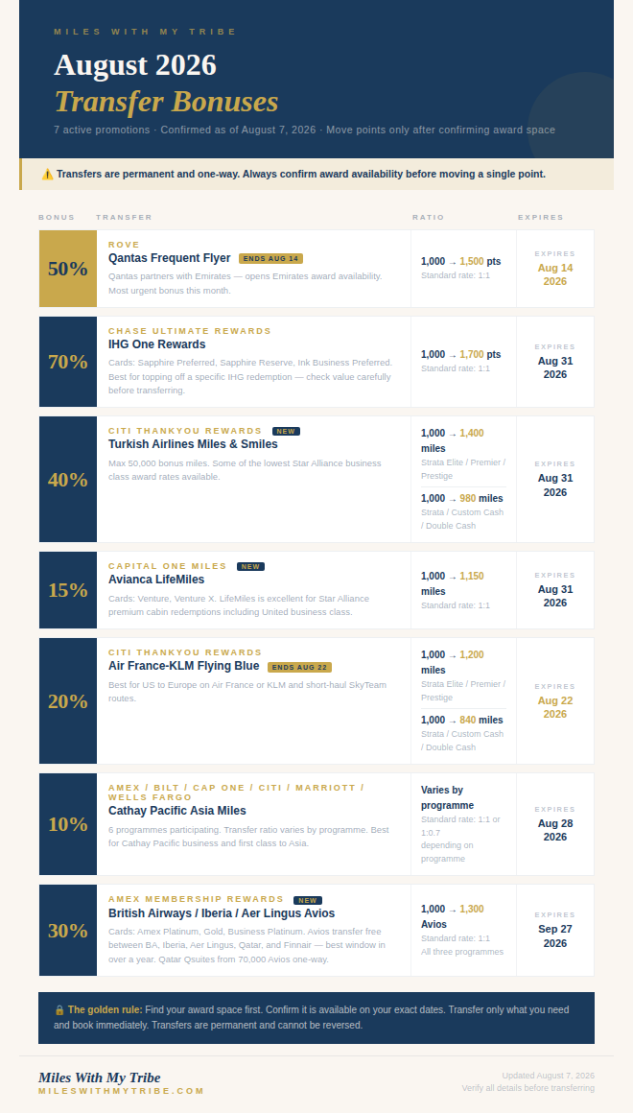Viewport: 633px width, 1113px height.
Task: Click NEW badge next to Citi ThankYou Rewards
Action: (286, 431)
